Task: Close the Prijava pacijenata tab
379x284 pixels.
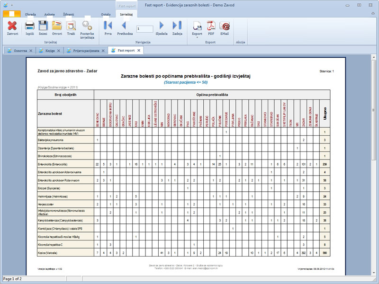Action: tap(103, 51)
